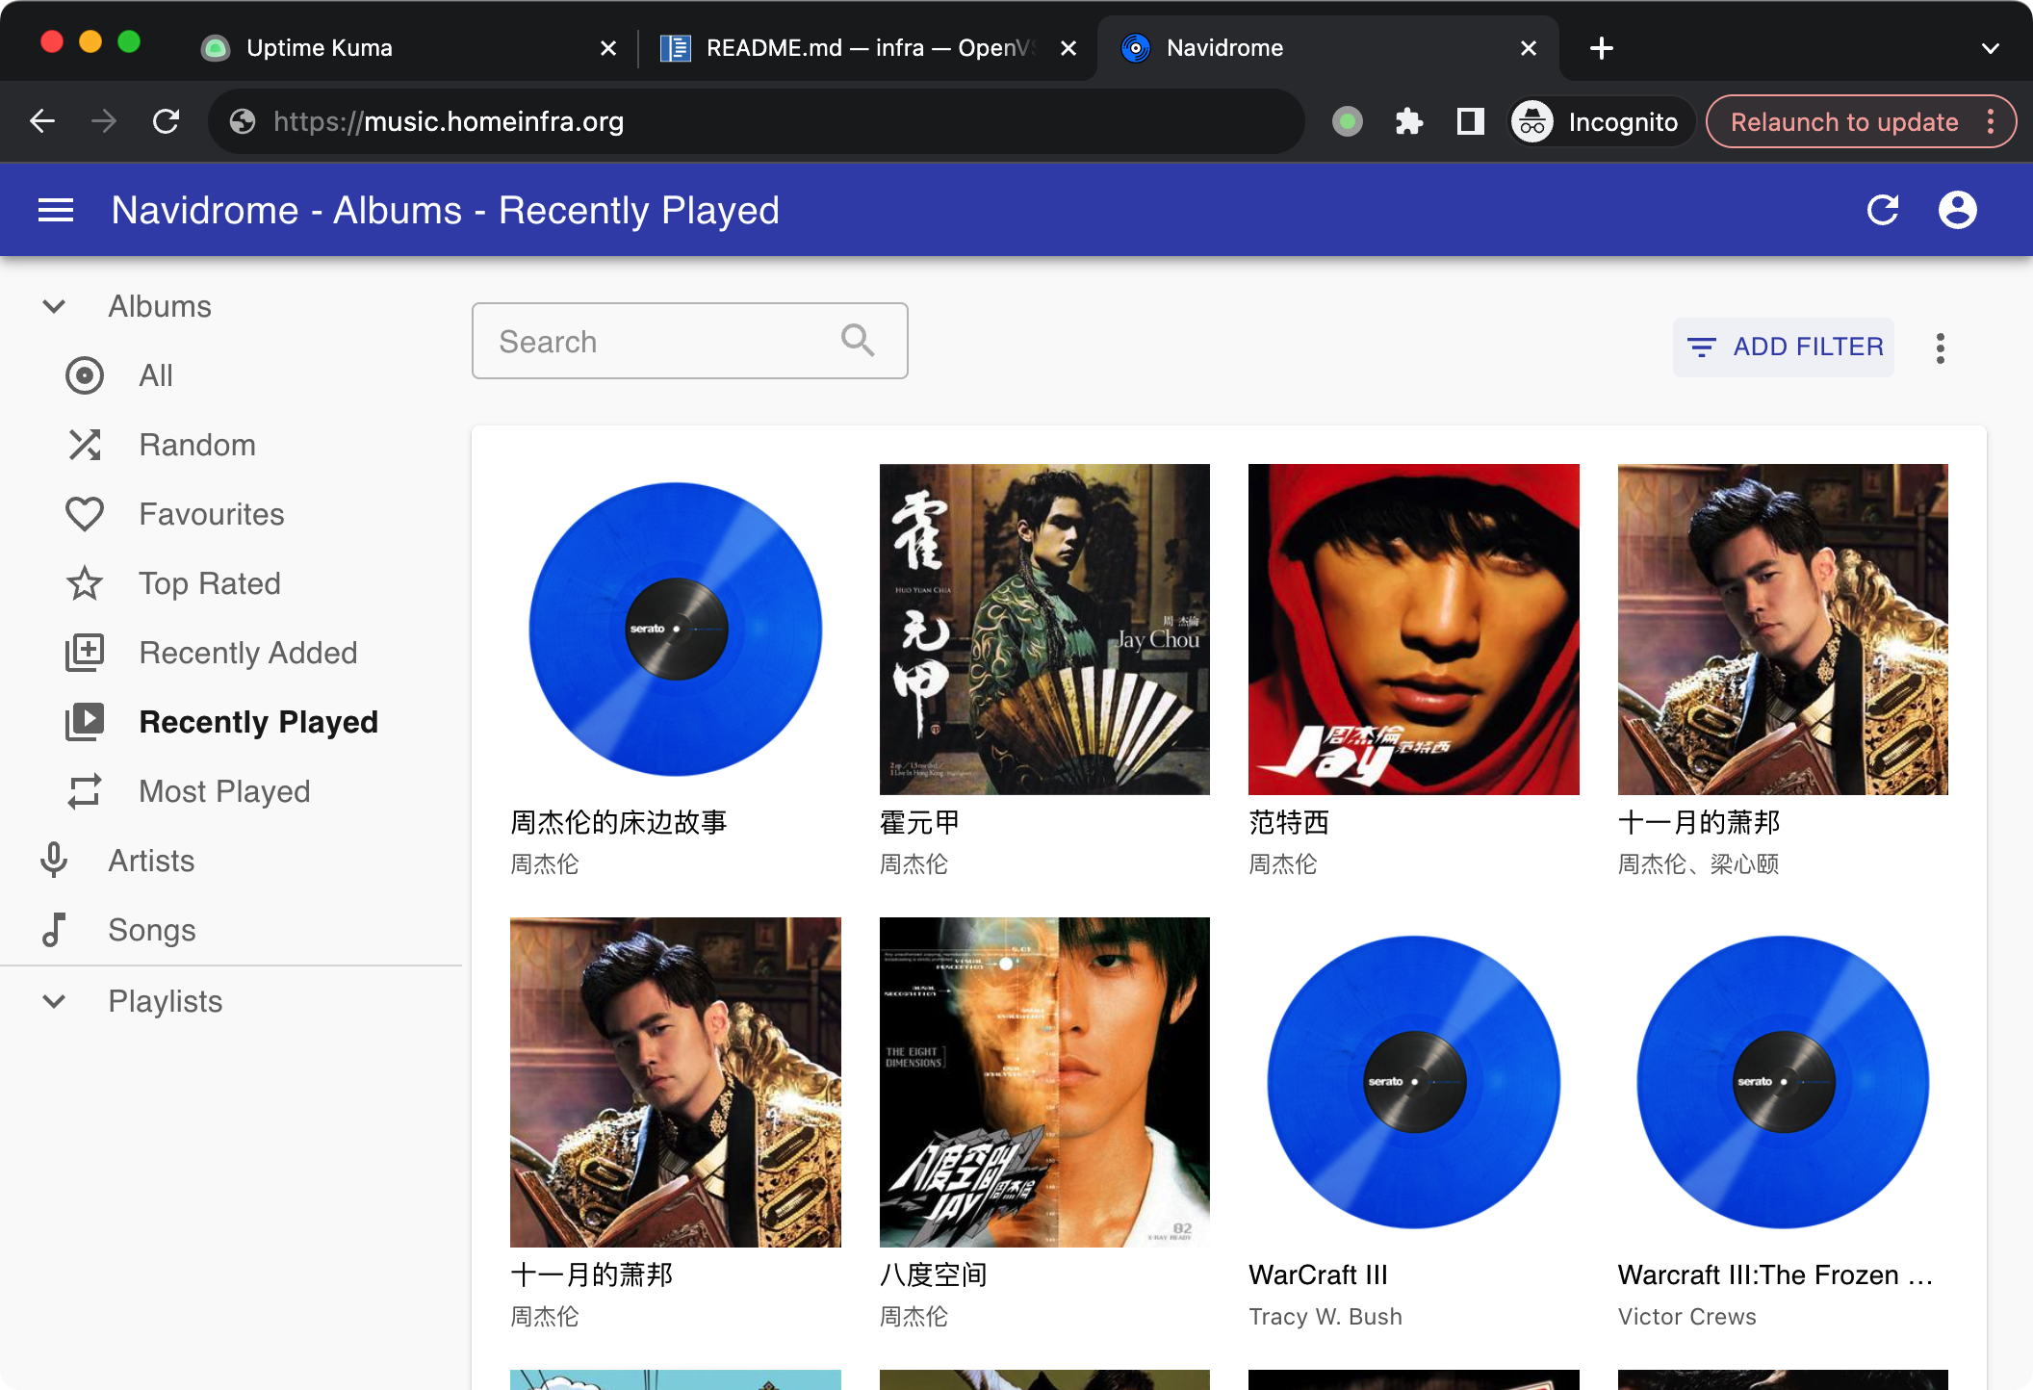This screenshot has width=2033, height=1390.
Task: Click the album Search field
Action: click(x=664, y=342)
